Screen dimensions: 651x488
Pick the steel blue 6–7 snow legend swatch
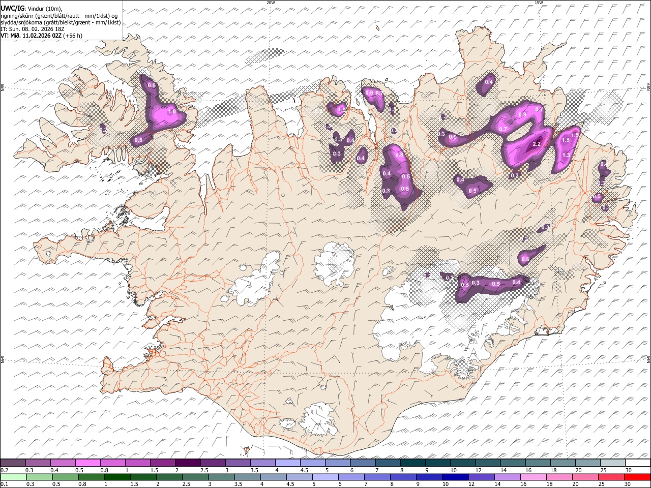tap(363, 463)
